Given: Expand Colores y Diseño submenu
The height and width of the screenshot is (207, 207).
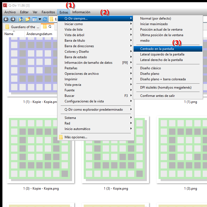Looking at the screenshot, I should click(95, 52).
